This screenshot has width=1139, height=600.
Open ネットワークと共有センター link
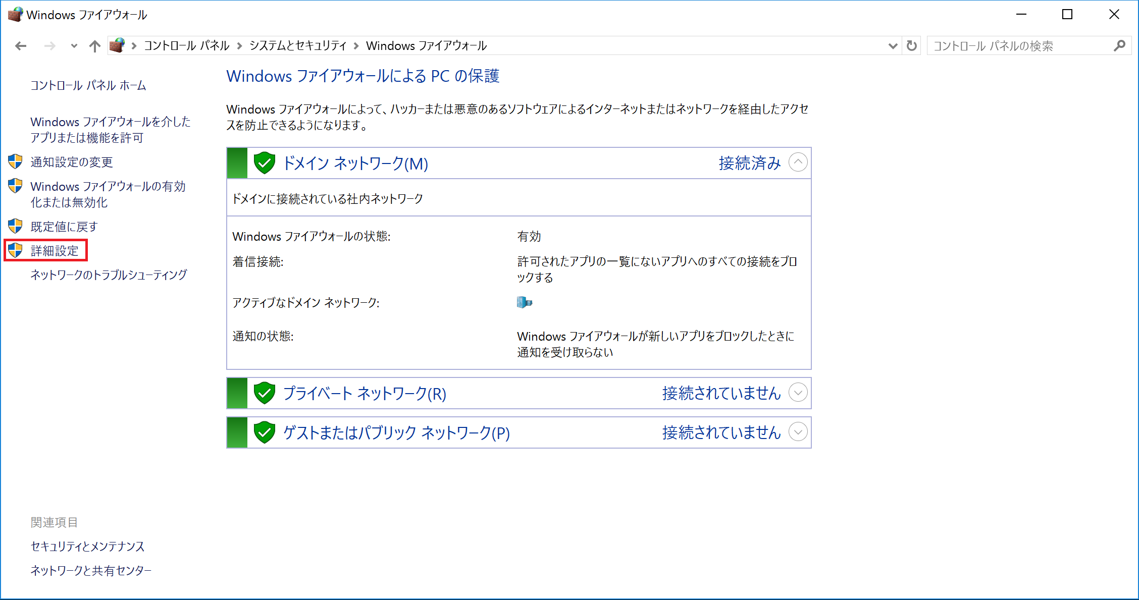click(x=91, y=571)
